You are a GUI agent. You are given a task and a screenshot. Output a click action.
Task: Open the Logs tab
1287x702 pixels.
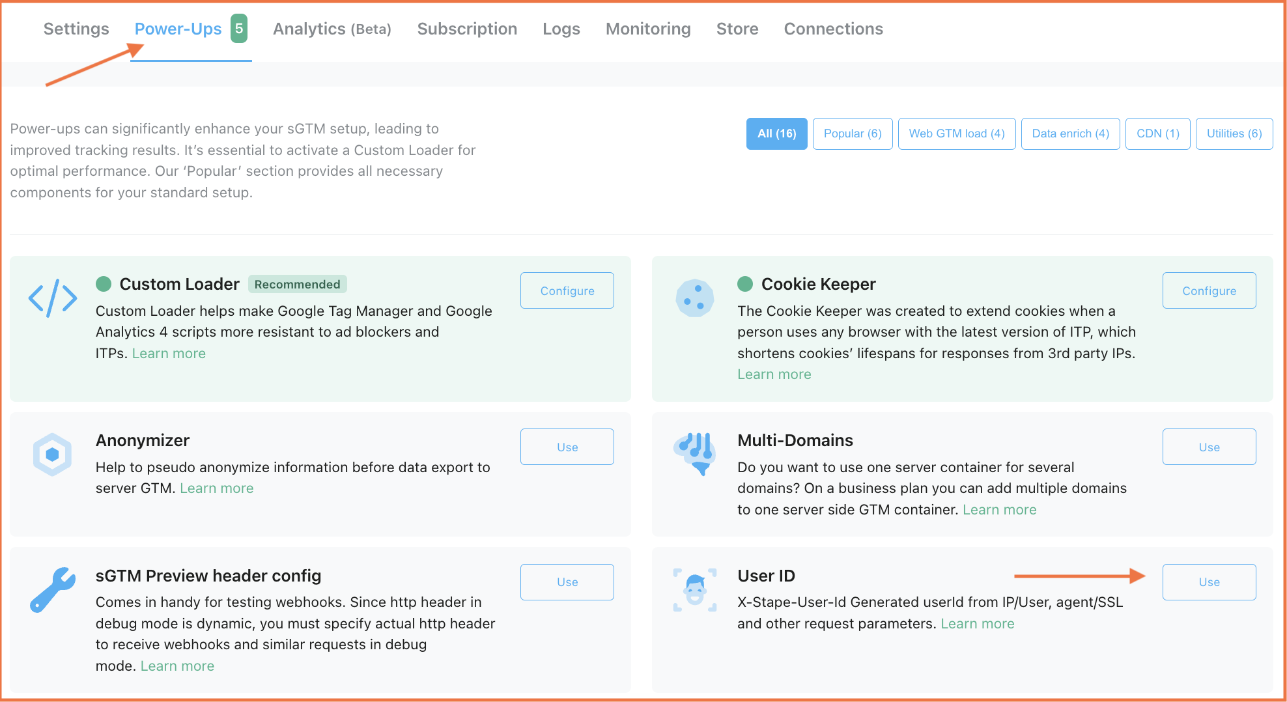tap(561, 29)
